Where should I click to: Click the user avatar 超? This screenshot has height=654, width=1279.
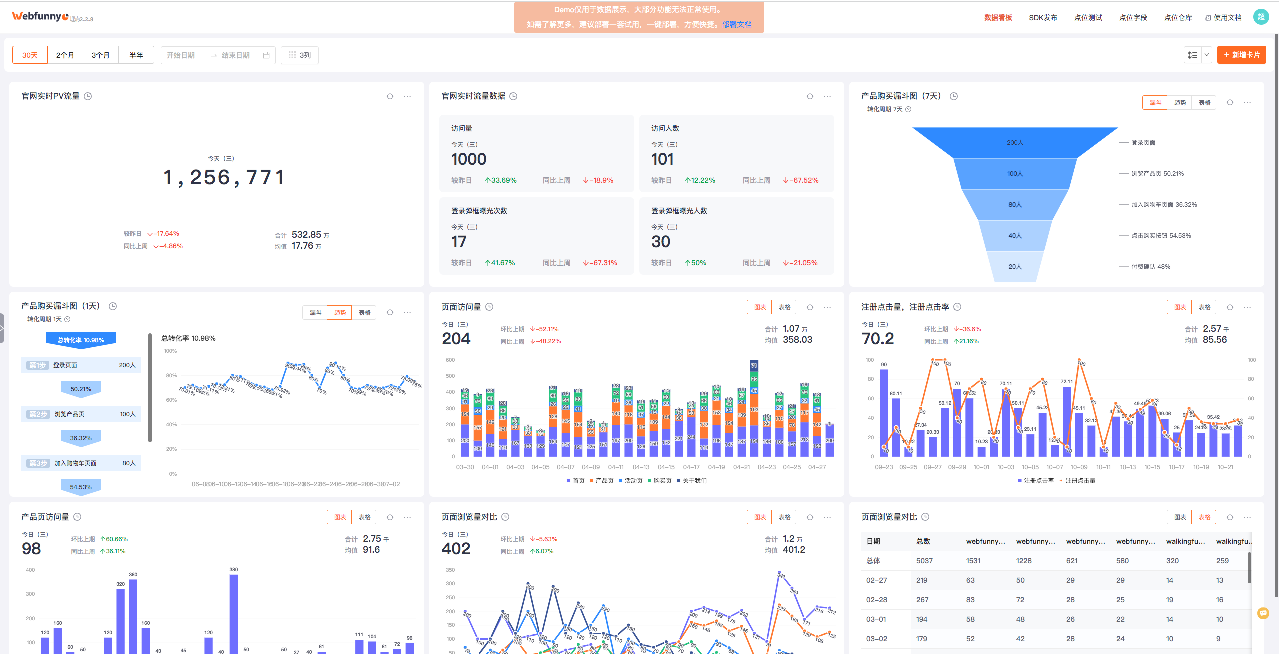click(1261, 17)
